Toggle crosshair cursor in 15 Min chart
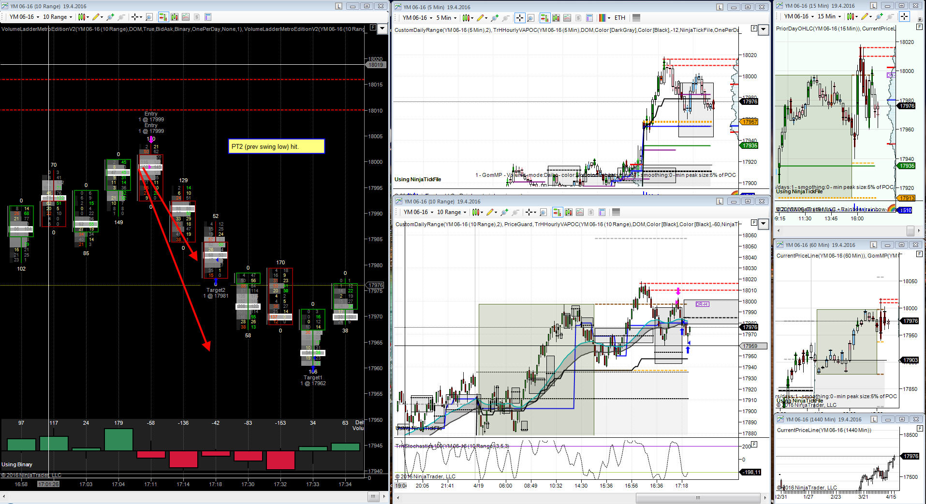The width and height of the screenshot is (926, 504). pyautogui.click(x=904, y=16)
